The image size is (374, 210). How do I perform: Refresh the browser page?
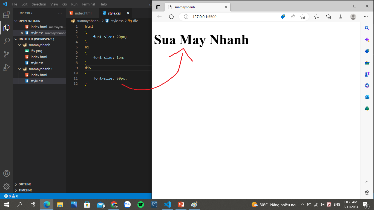(x=171, y=17)
